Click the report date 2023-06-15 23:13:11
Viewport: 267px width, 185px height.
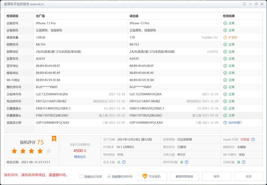35,162
